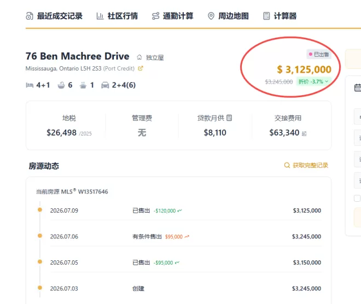
Task: Click the 已出售 status badge
Action: point(319,54)
